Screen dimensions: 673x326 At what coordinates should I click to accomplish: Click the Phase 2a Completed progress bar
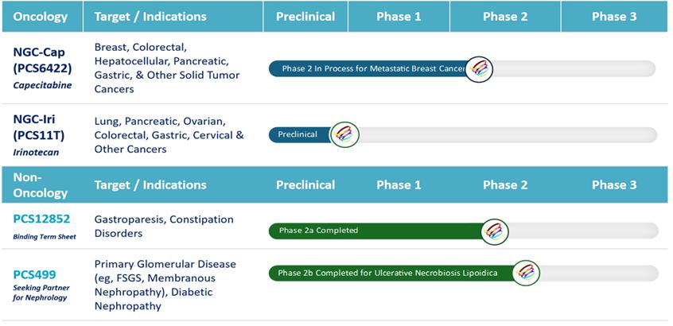coord(374,231)
